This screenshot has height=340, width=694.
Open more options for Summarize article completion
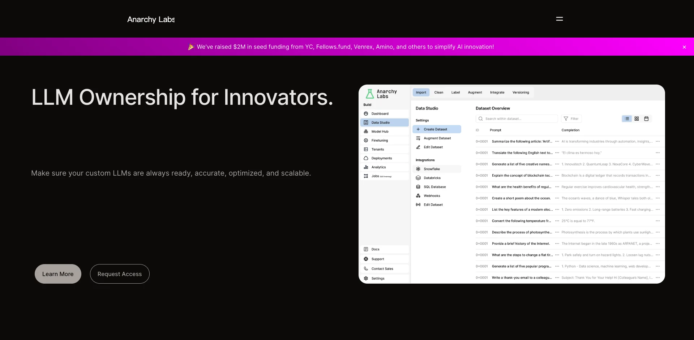point(657,141)
